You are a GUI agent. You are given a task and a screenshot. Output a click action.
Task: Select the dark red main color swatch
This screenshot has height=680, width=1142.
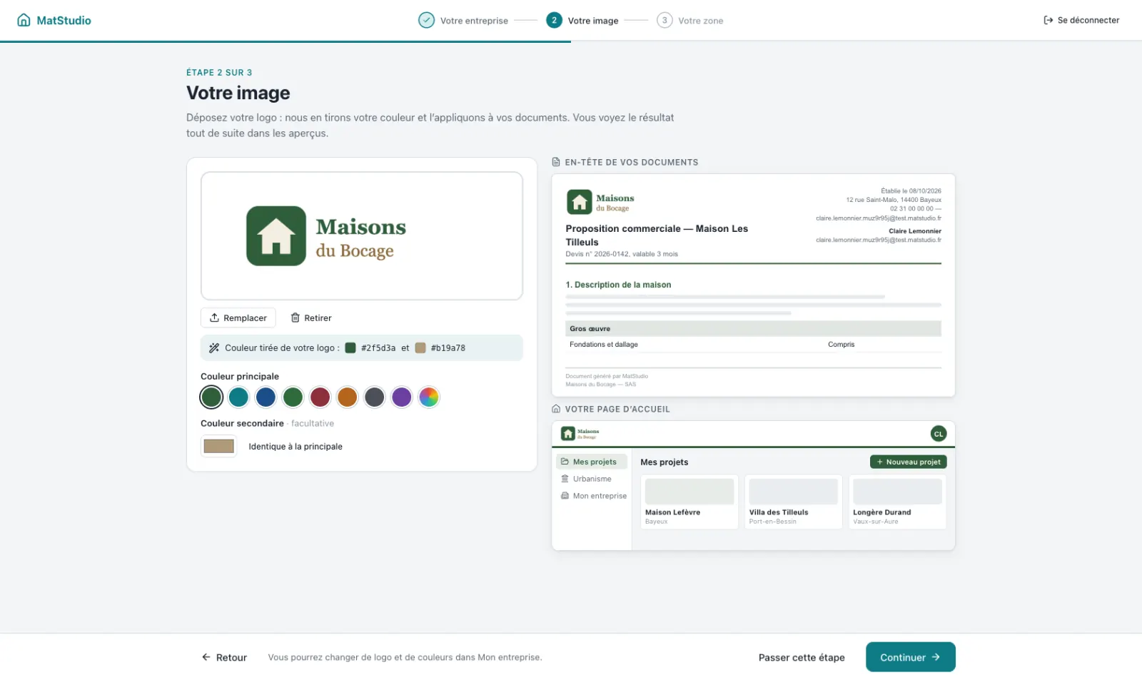pyautogui.click(x=320, y=397)
